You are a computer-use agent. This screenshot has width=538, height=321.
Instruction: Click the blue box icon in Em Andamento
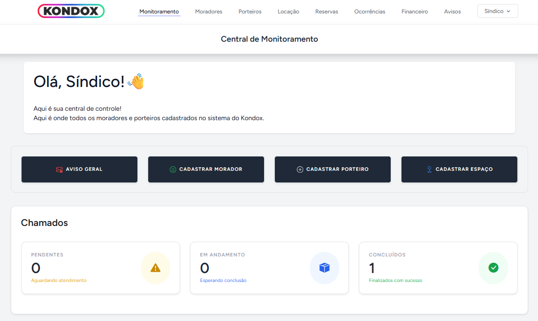point(324,268)
